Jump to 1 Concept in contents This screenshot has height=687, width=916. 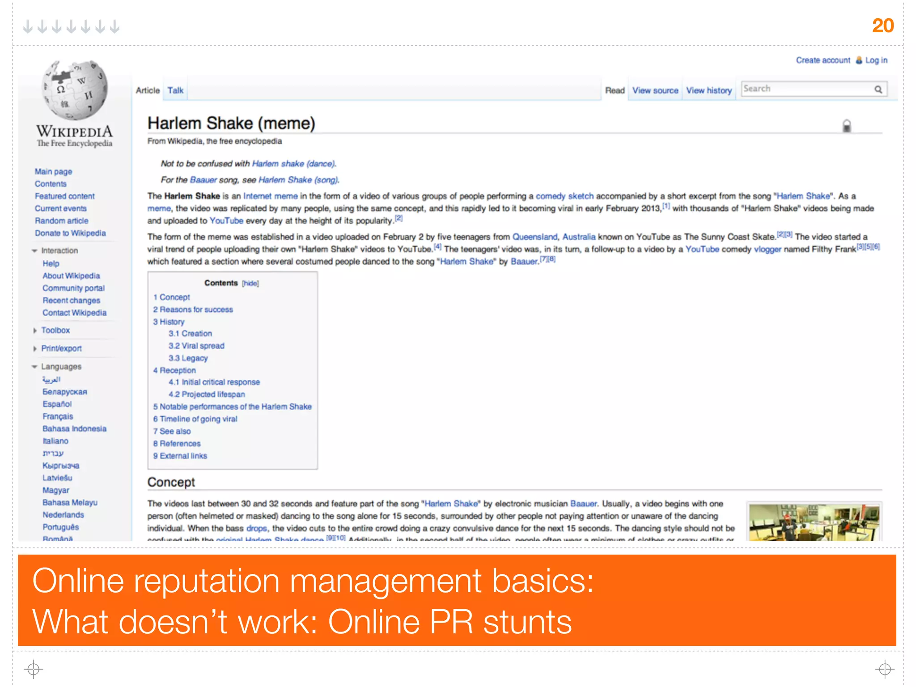(172, 297)
